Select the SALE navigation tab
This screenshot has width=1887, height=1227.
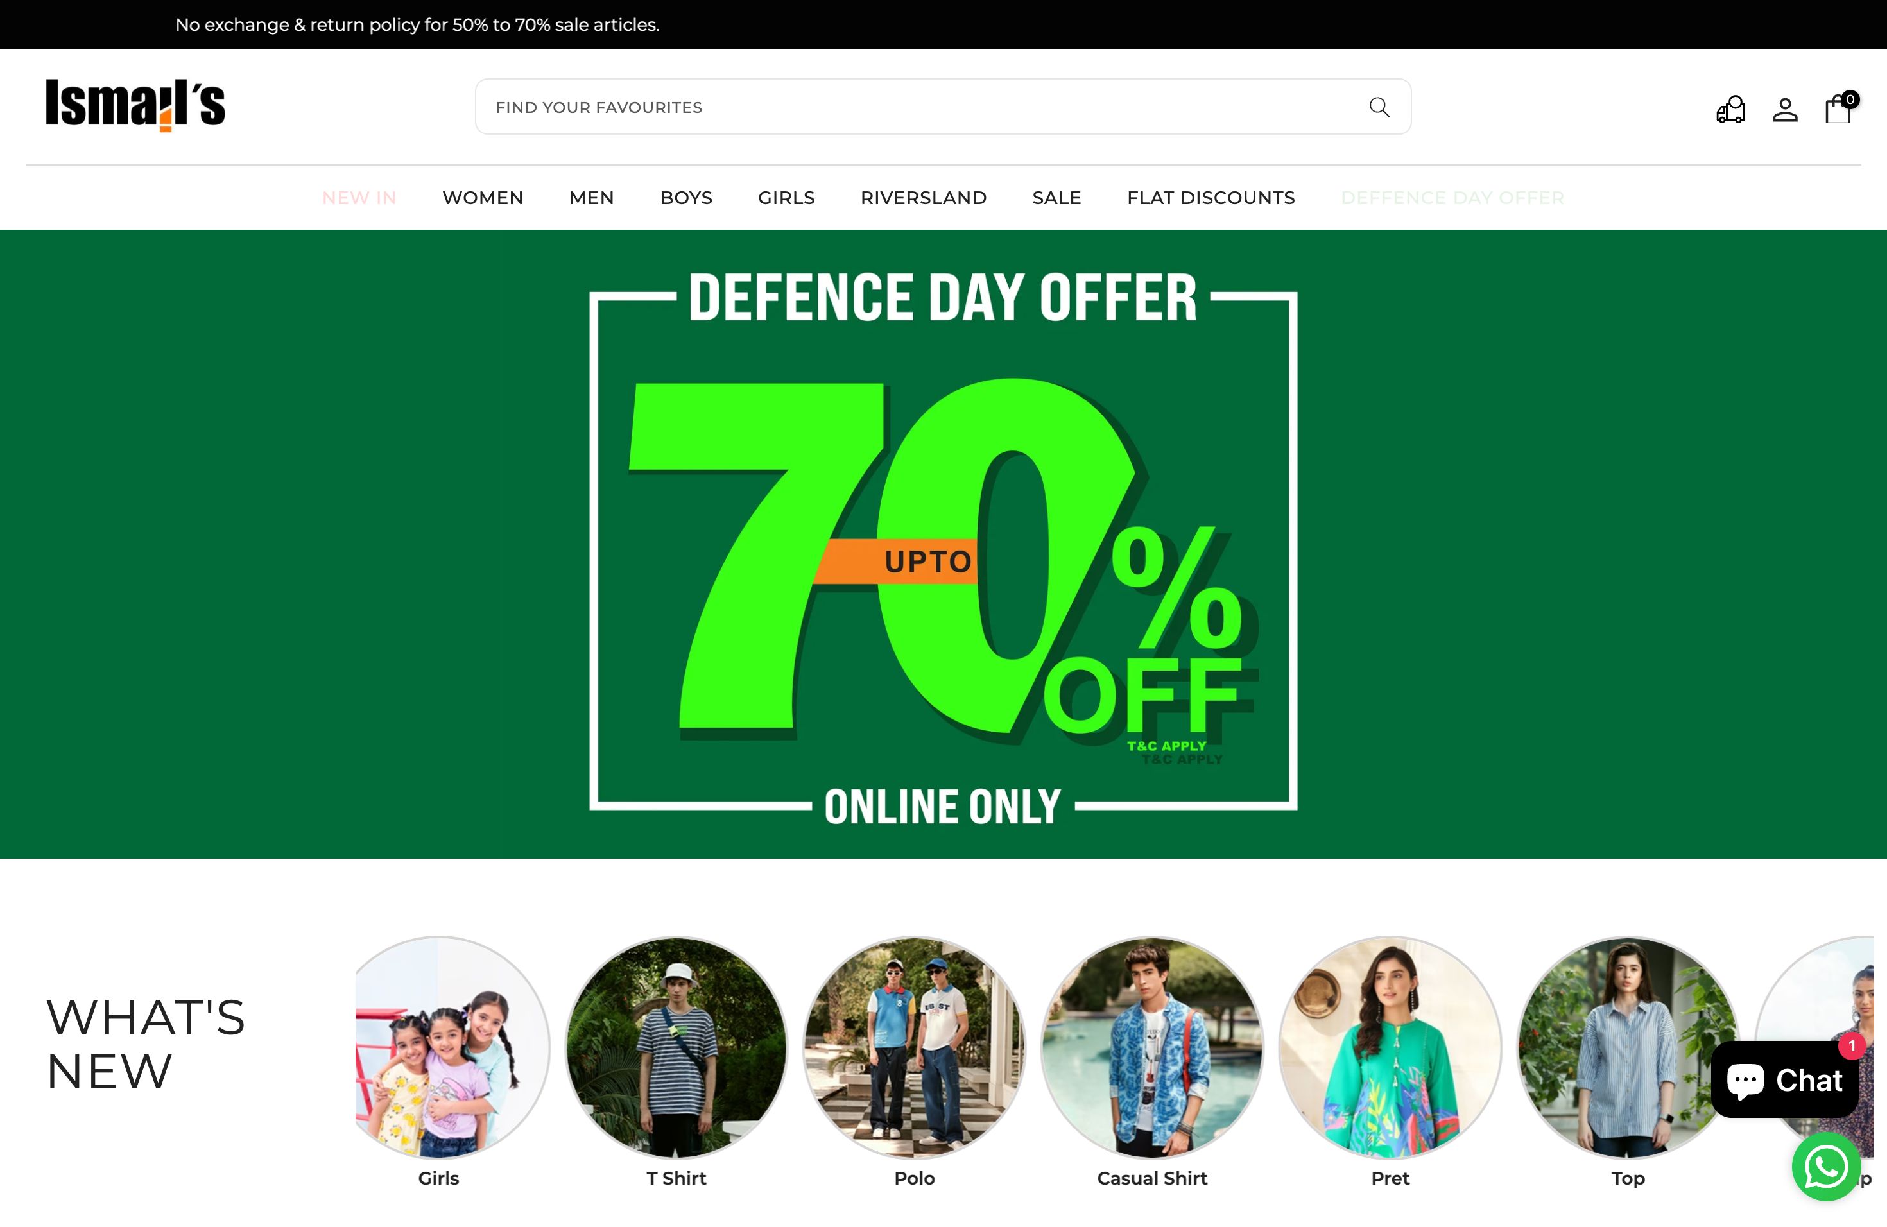pos(1056,197)
